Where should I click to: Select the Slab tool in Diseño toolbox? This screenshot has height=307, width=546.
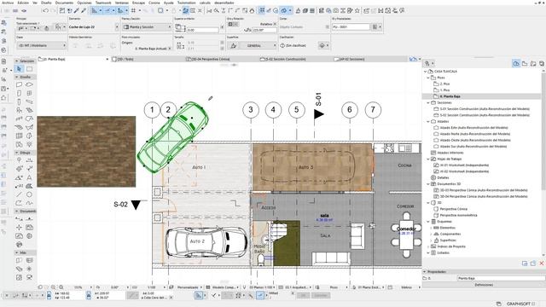30,84
